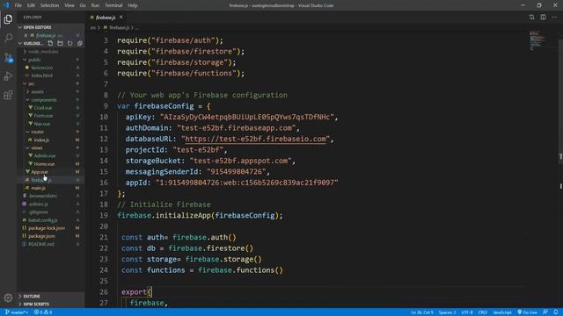This screenshot has width=563, height=316.
Task: Open package-lock.json in the file tree
Action: point(47,228)
